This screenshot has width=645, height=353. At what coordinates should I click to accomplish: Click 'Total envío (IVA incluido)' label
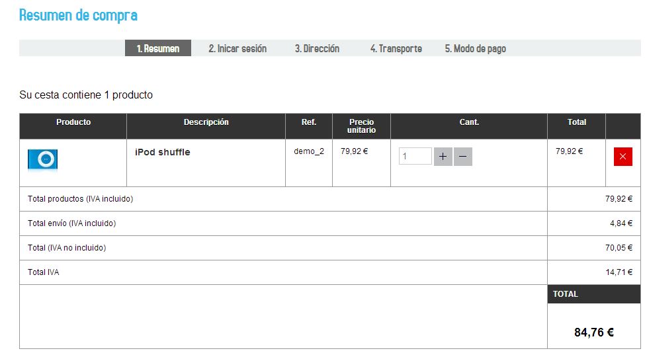(x=71, y=223)
